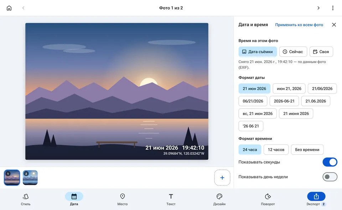Pick the 2026-06-21 date format
Image resolution: width=342 pixels, height=210 pixels.
[x=284, y=101]
